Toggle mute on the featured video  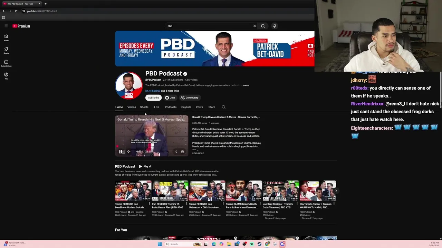click(129, 152)
